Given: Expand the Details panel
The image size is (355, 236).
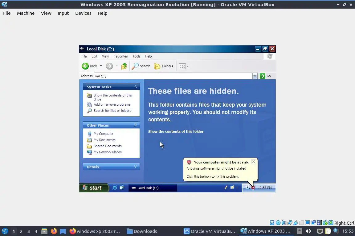Looking at the screenshot, I should (x=136, y=167).
